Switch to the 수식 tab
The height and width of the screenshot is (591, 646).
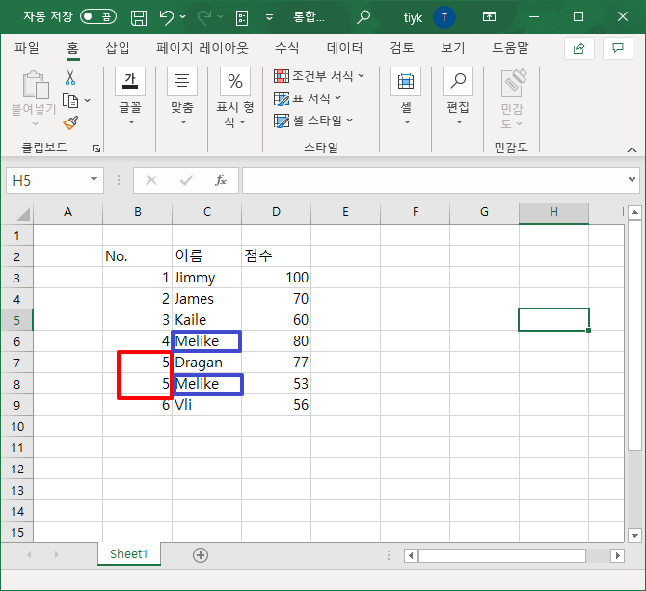point(286,48)
